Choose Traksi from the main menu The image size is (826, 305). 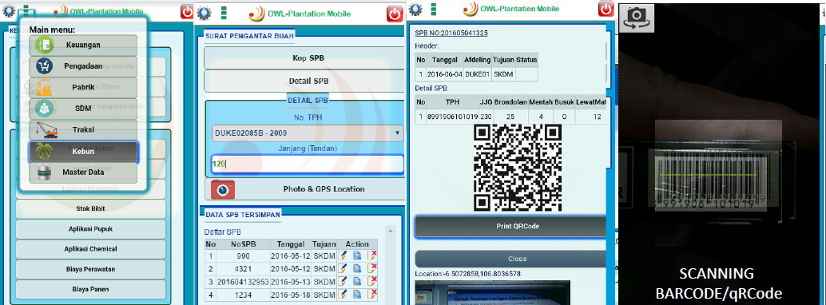[83, 129]
